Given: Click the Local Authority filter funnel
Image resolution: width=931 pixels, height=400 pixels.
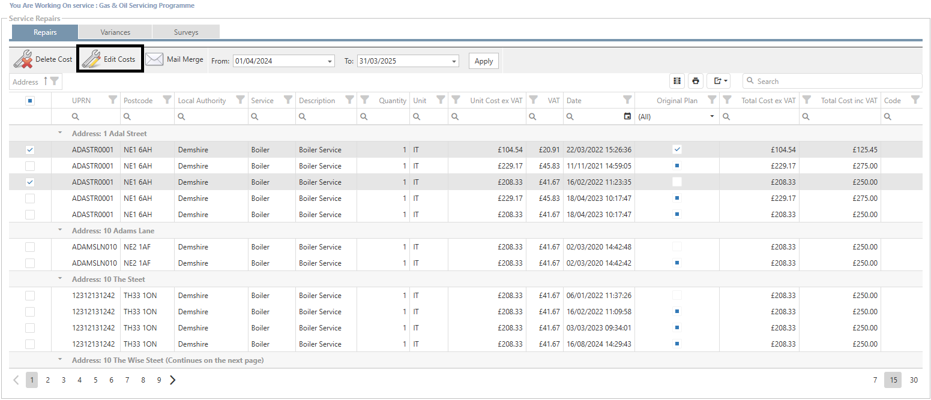Looking at the screenshot, I should [x=240, y=100].
